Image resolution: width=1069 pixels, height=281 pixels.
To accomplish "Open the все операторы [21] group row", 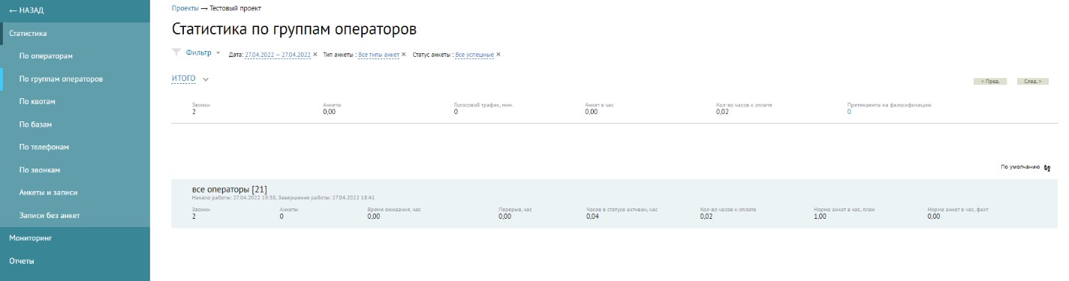I will (613, 204).
